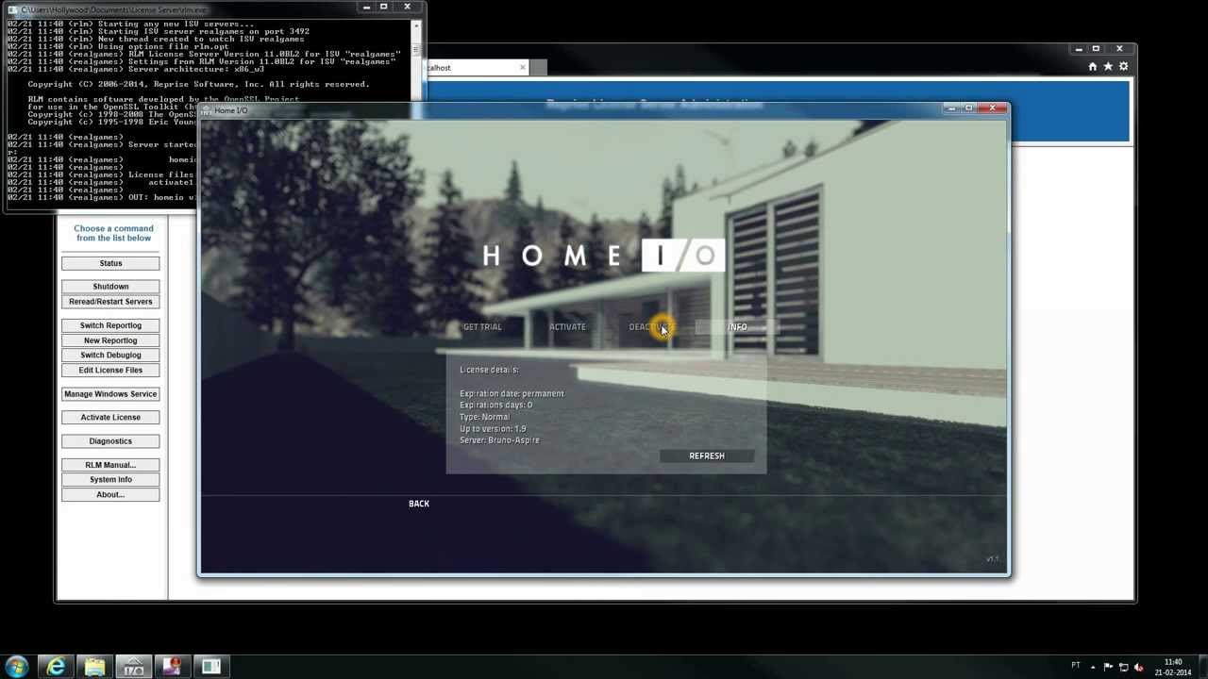
Task: Open Edit License Files
Action: 110,371
